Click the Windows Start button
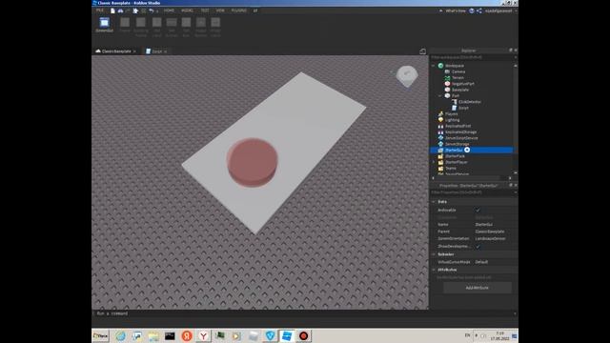610x343 pixels. (x=101, y=335)
